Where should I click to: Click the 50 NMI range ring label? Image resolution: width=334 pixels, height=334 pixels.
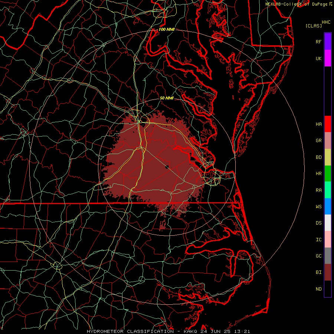click(167, 98)
